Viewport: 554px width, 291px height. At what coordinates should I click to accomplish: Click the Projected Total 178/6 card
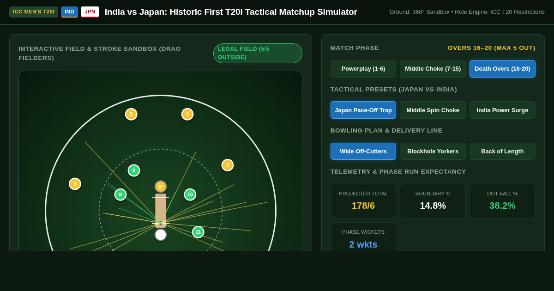tap(363, 201)
